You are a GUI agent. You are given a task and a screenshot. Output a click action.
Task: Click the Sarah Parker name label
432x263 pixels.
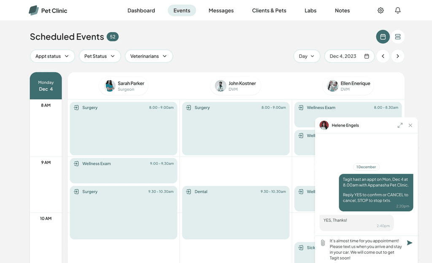[x=131, y=83]
